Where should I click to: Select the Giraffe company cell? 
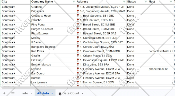tap(53, 56)
